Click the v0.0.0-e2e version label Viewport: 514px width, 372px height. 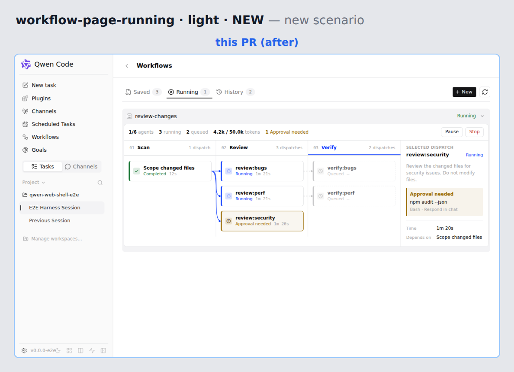(x=43, y=350)
